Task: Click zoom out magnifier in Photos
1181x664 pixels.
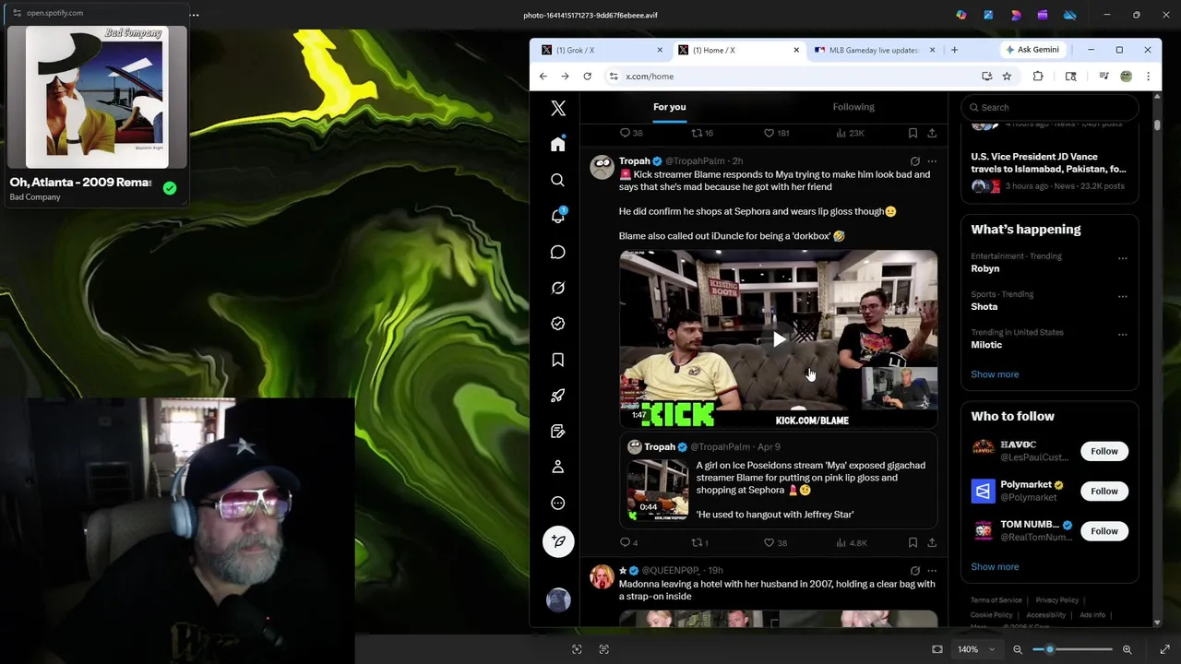Action: tap(1018, 649)
